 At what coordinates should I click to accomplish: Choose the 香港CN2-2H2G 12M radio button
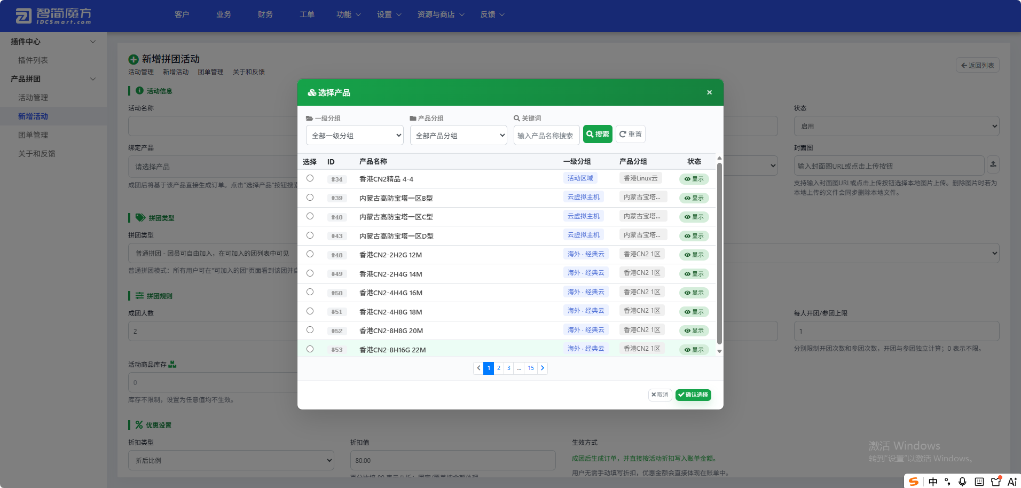pos(310,254)
